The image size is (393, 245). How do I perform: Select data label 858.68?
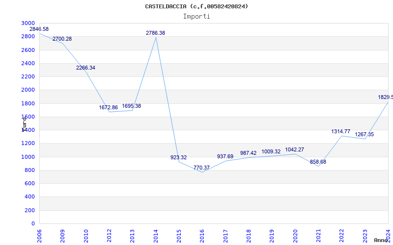click(x=318, y=162)
